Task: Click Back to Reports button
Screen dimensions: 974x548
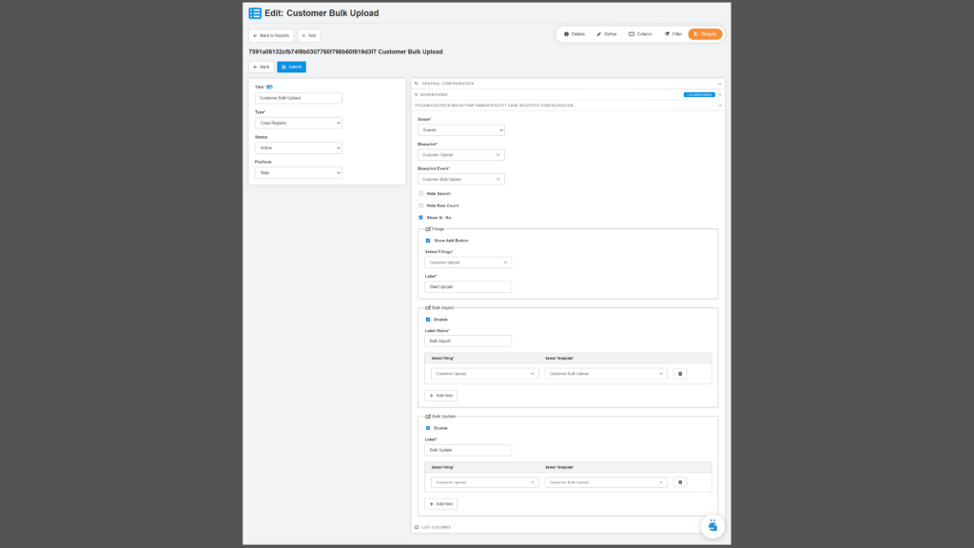Action: (x=271, y=35)
